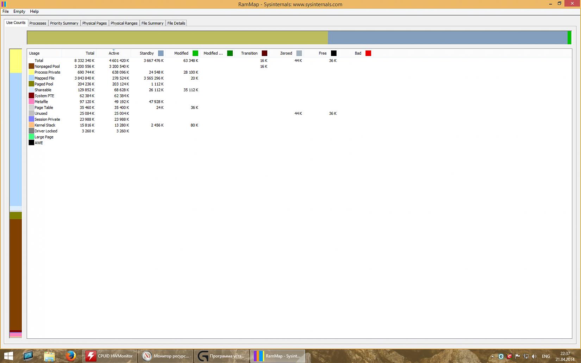Open the network tray icon

(526, 356)
